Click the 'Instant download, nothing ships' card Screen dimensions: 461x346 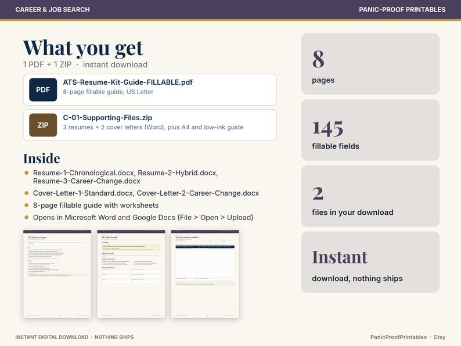click(x=370, y=262)
